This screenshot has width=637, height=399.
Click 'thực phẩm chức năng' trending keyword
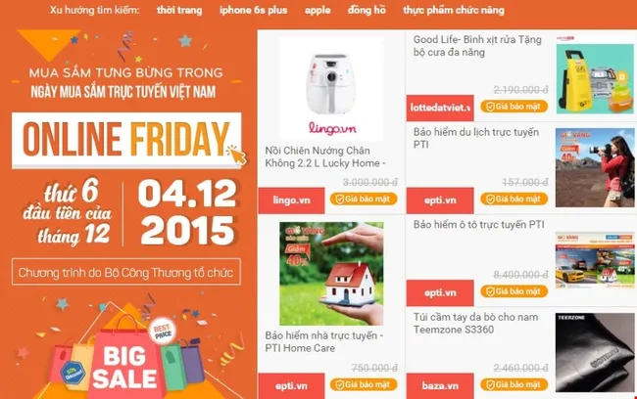[454, 10]
